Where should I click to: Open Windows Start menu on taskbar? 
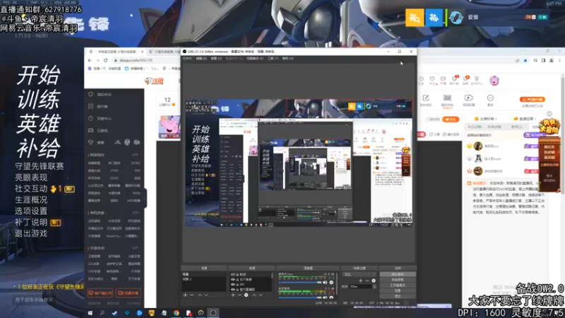click(90, 313)
